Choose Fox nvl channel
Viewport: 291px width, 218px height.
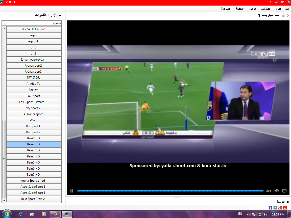point(34,90)
